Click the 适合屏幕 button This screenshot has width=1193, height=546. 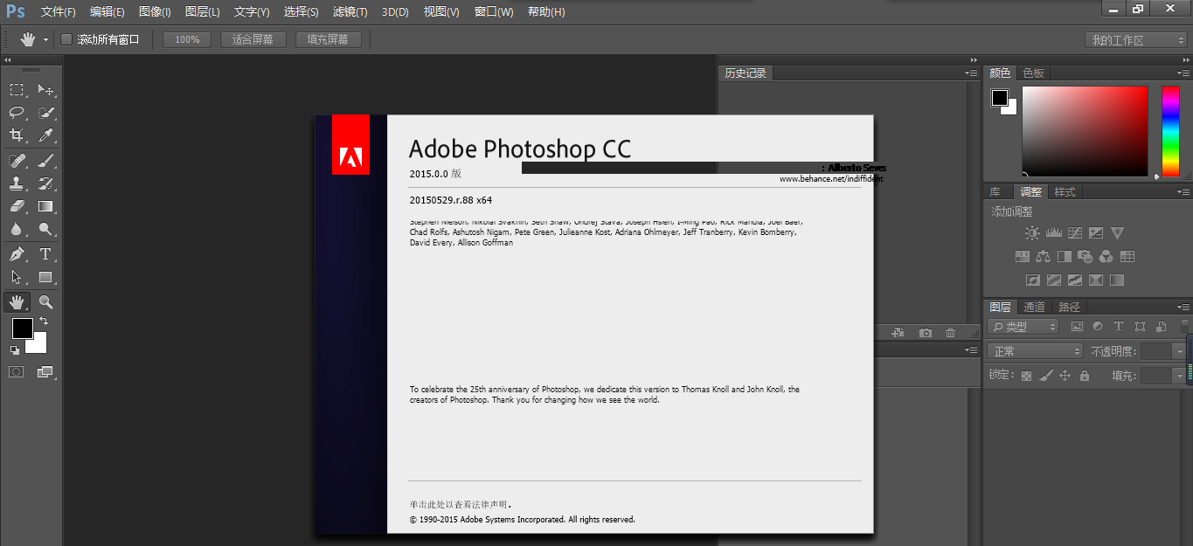pyautogui.click(x=253, y=39)
